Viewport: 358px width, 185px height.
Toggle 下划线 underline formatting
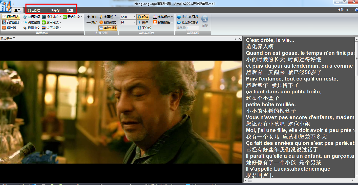point(145,28)
